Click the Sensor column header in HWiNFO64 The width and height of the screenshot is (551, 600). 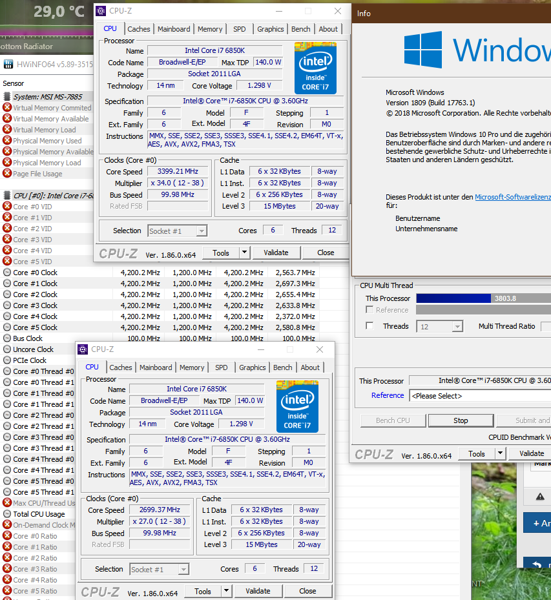coord(14,83)
